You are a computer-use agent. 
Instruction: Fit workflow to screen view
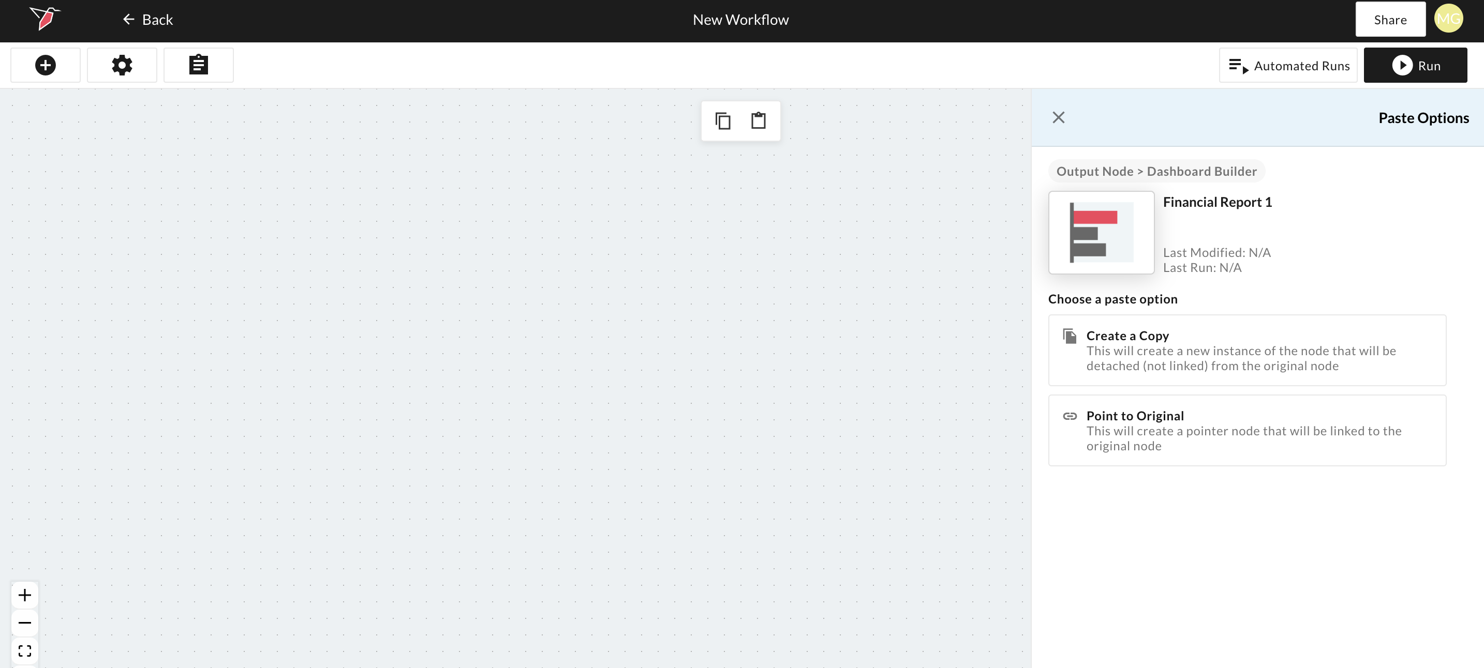(x=25, y=651)
